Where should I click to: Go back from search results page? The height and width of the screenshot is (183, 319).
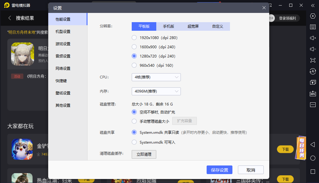(x=10, y=18)
